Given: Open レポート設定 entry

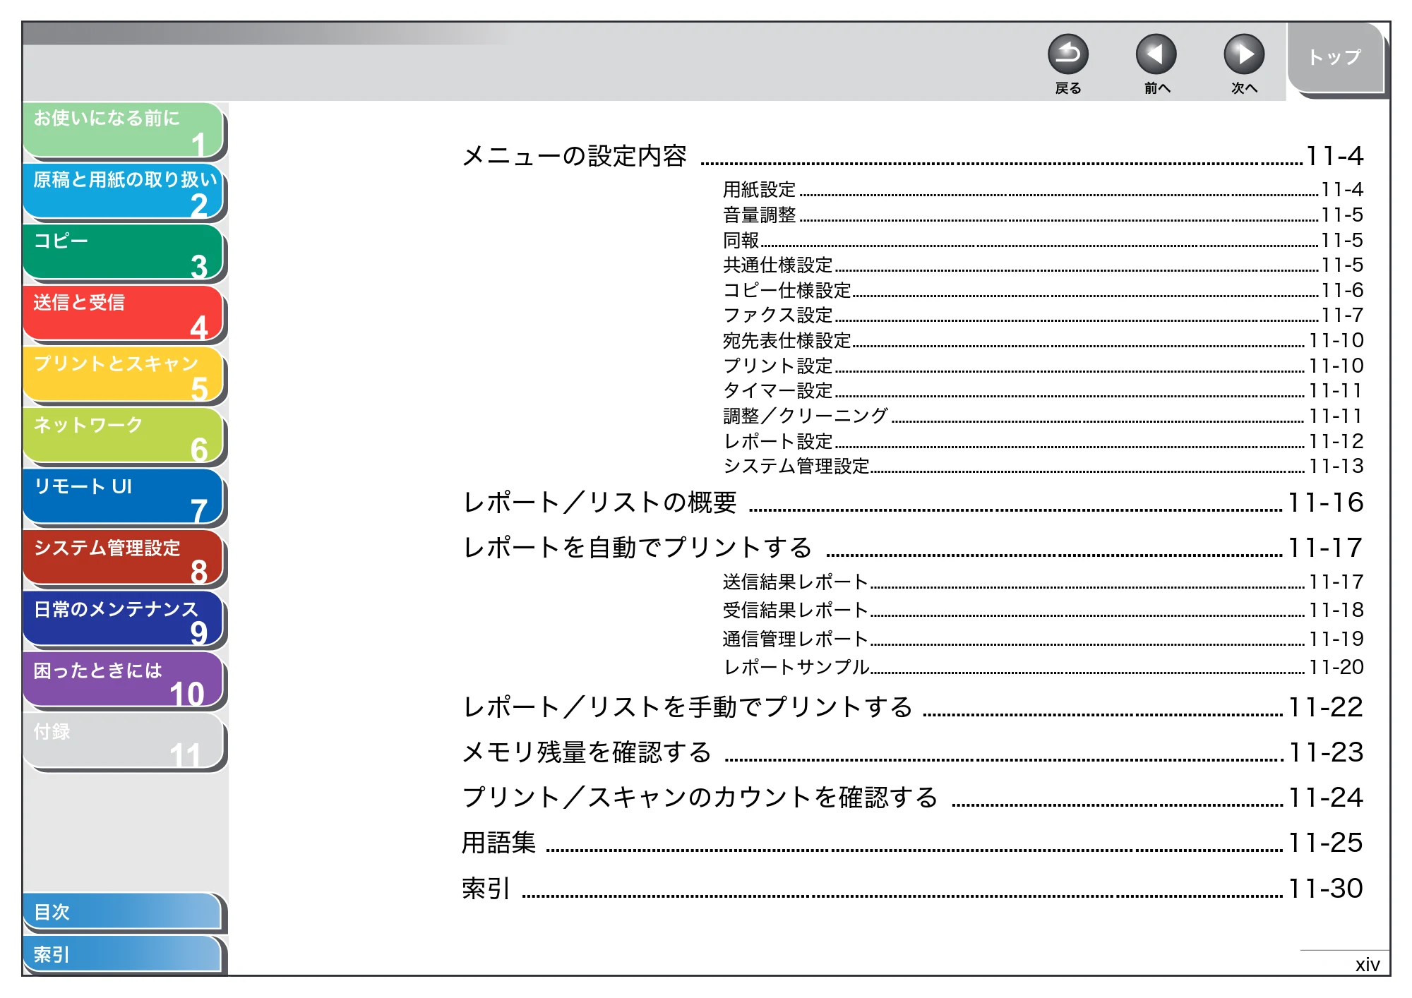Looking at the screenshot, I should point(1043,442).
